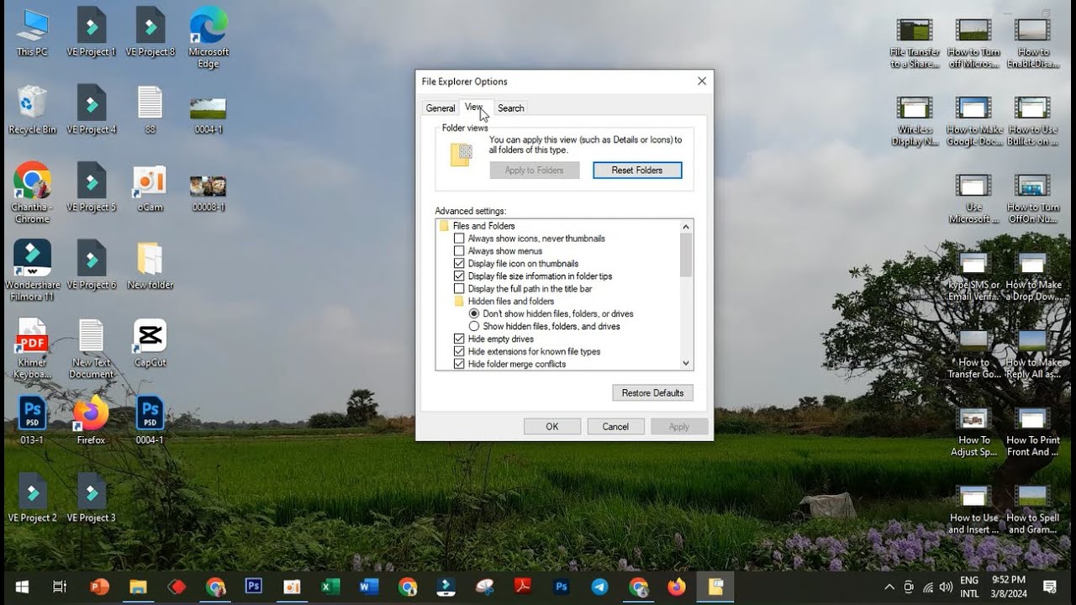Image resolution: width=1076 pixels, height=605 pixels.
Task: Open PowerPoint from the taskbar
Action: pos(99,587)
